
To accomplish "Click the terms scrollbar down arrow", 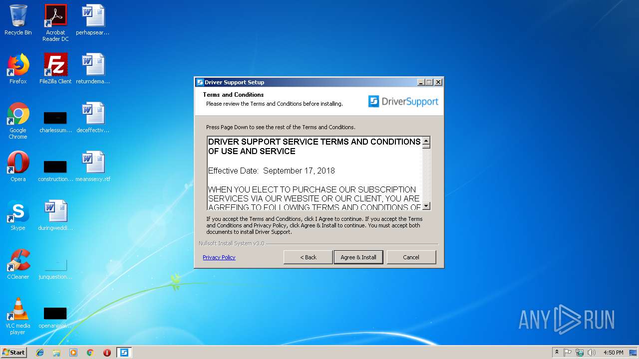I will point(426,206).
